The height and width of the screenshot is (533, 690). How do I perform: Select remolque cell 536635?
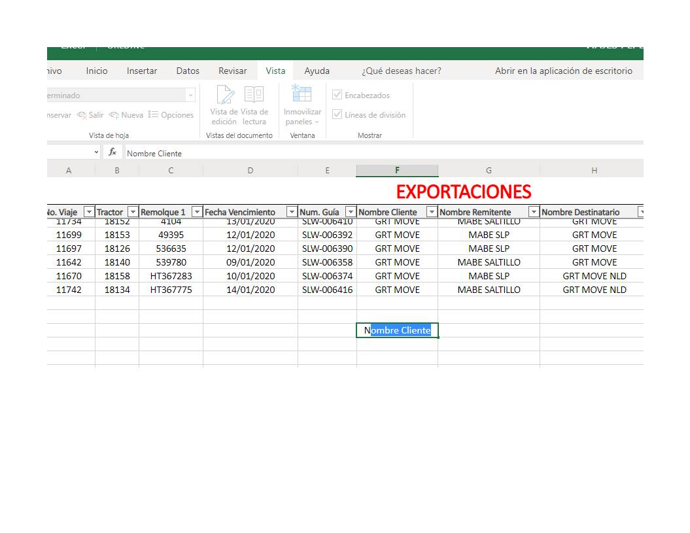pos(171,249)
